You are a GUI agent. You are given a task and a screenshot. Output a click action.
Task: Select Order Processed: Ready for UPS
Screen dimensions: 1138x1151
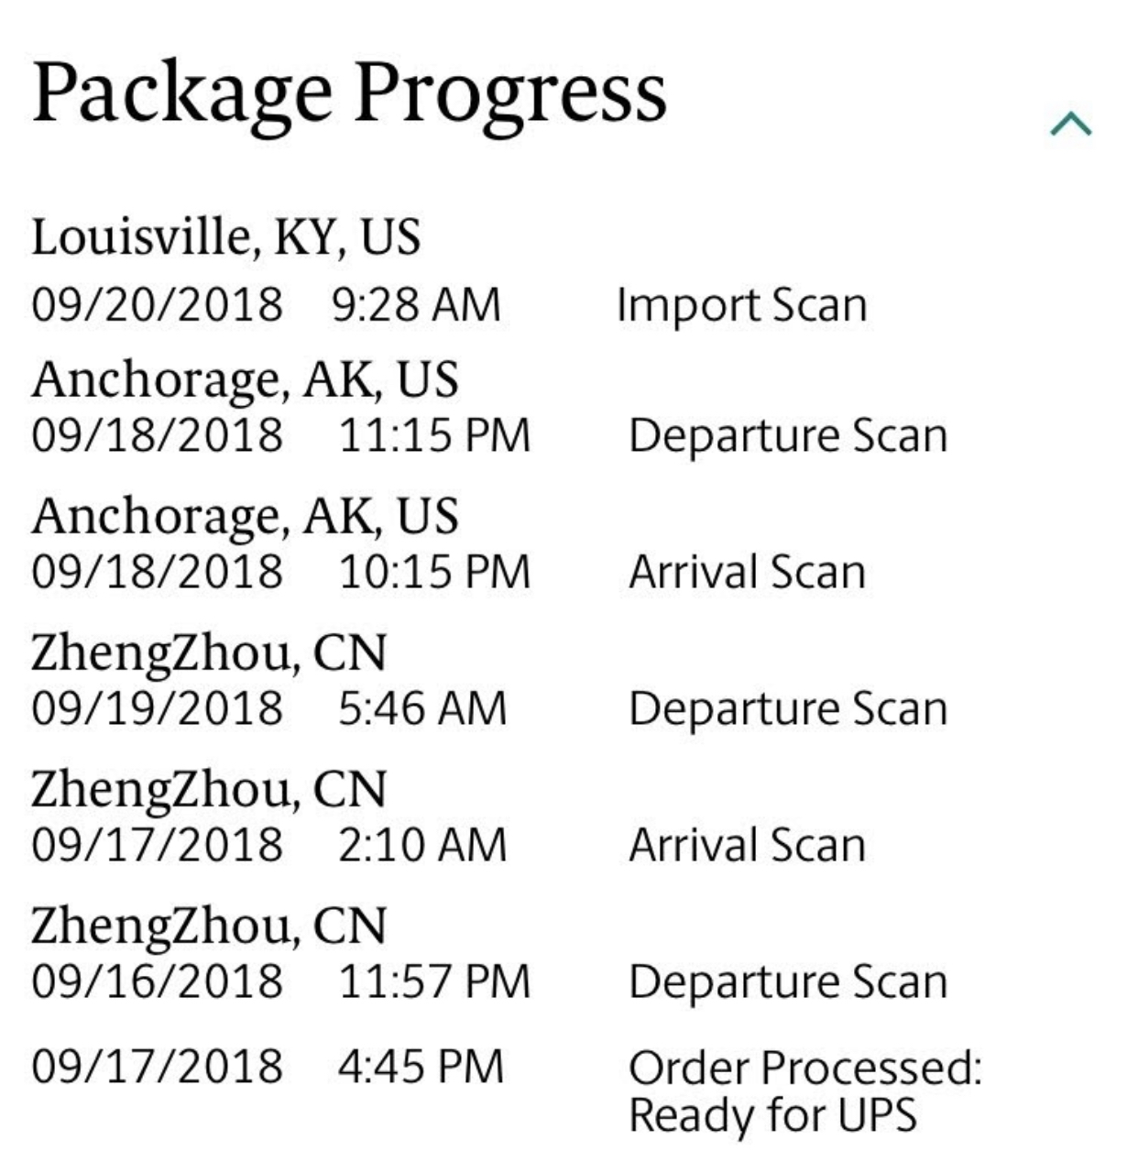[804, 1092]
